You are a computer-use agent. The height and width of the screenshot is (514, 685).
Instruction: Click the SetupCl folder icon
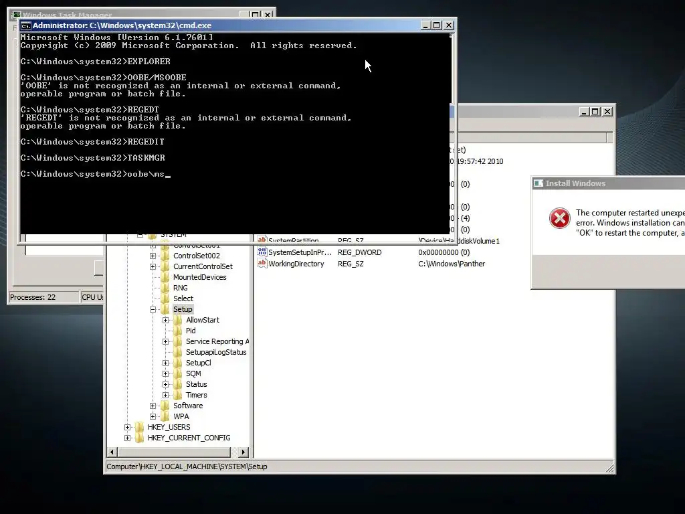pyautogui.click(x=178, y=363)
